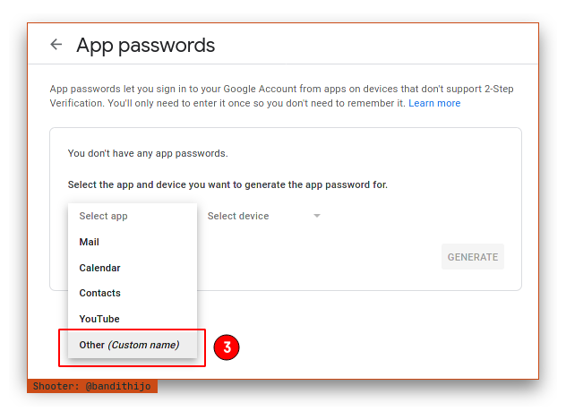Click the back arrow beside App passwords
This screenshot has width=566, height=411.
click(x=56, y=45)
